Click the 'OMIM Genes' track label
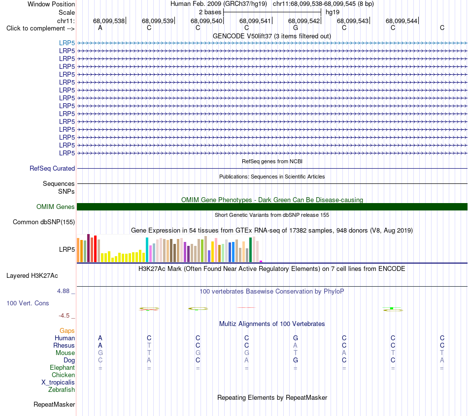Screen dimensions: 468x416 pyautogui.click(x=55, y=207)
